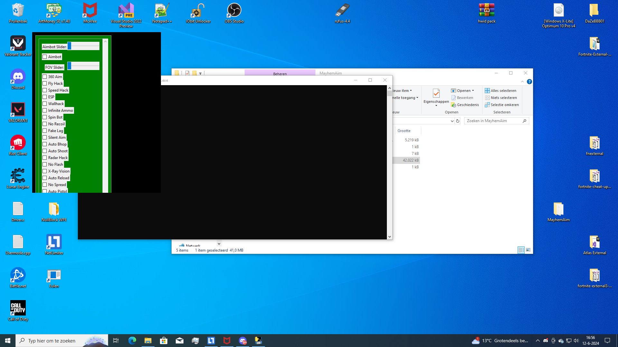
Task: Open Explorer help question mark icon
Action: (x=529, y=82)
